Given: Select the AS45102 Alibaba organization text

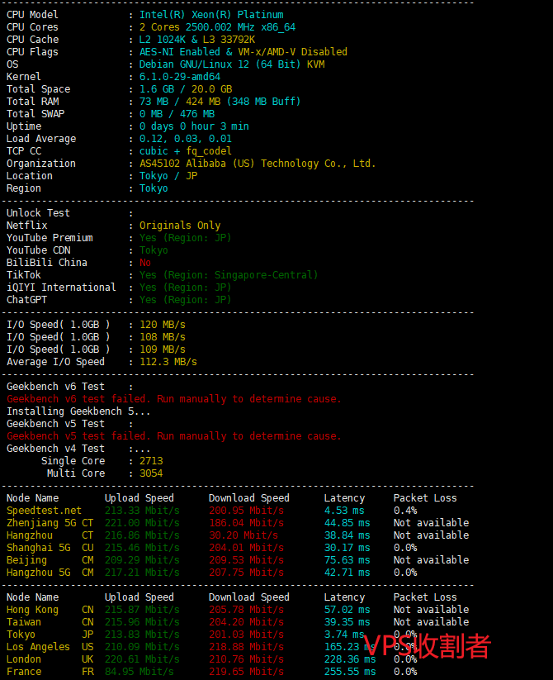Looking at the screenshot, I should point(258,164).
